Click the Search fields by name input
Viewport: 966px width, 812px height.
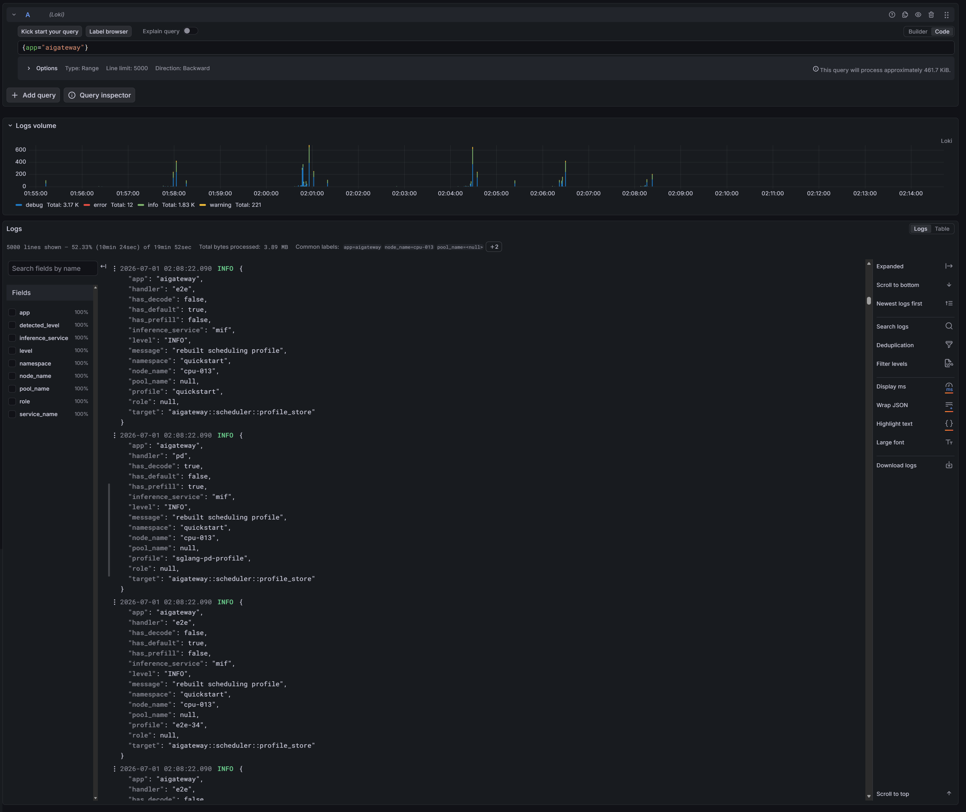tap(52, 268)
